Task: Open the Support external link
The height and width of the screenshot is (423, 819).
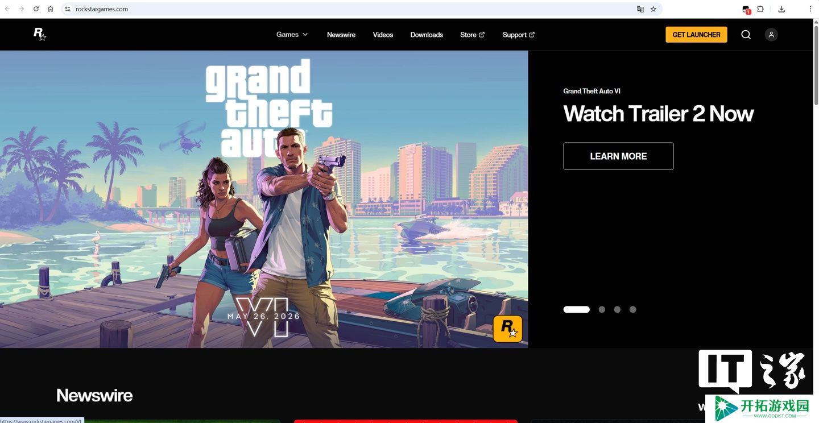Action: click(x=519, y=35)
